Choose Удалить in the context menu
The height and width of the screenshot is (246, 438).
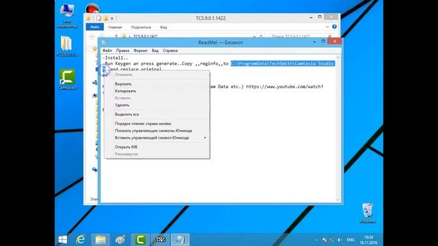click(x=157, y=105)
